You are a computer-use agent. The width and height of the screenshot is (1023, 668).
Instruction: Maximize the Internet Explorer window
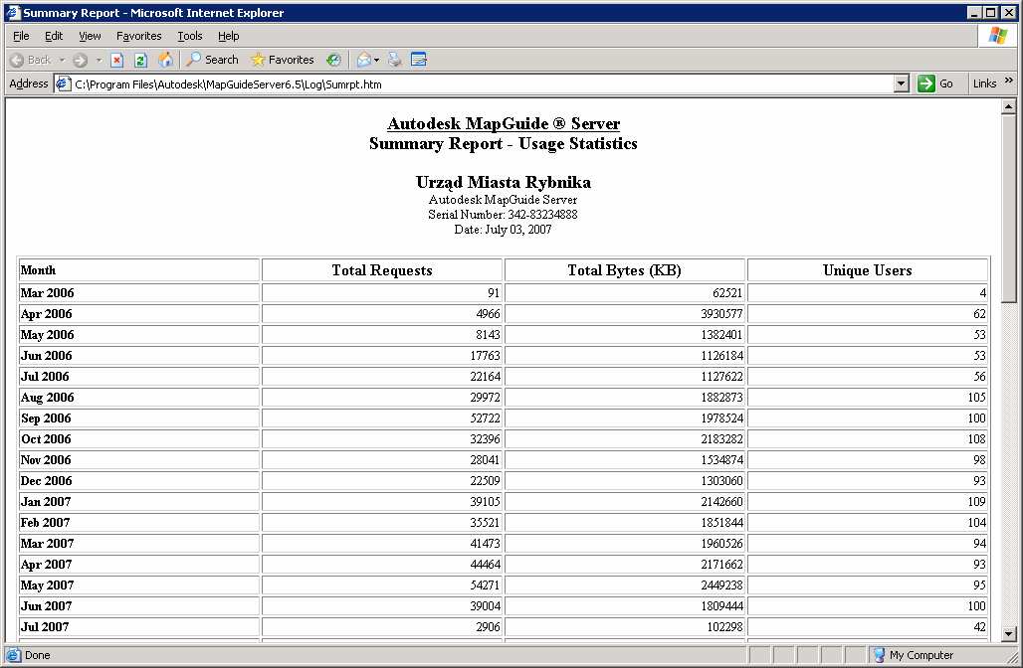point(990,12)
